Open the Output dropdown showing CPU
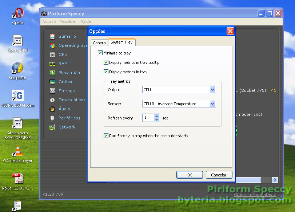The width and height of the screenshot is (295, 212). pyautogui.click(x=212, y=89)
